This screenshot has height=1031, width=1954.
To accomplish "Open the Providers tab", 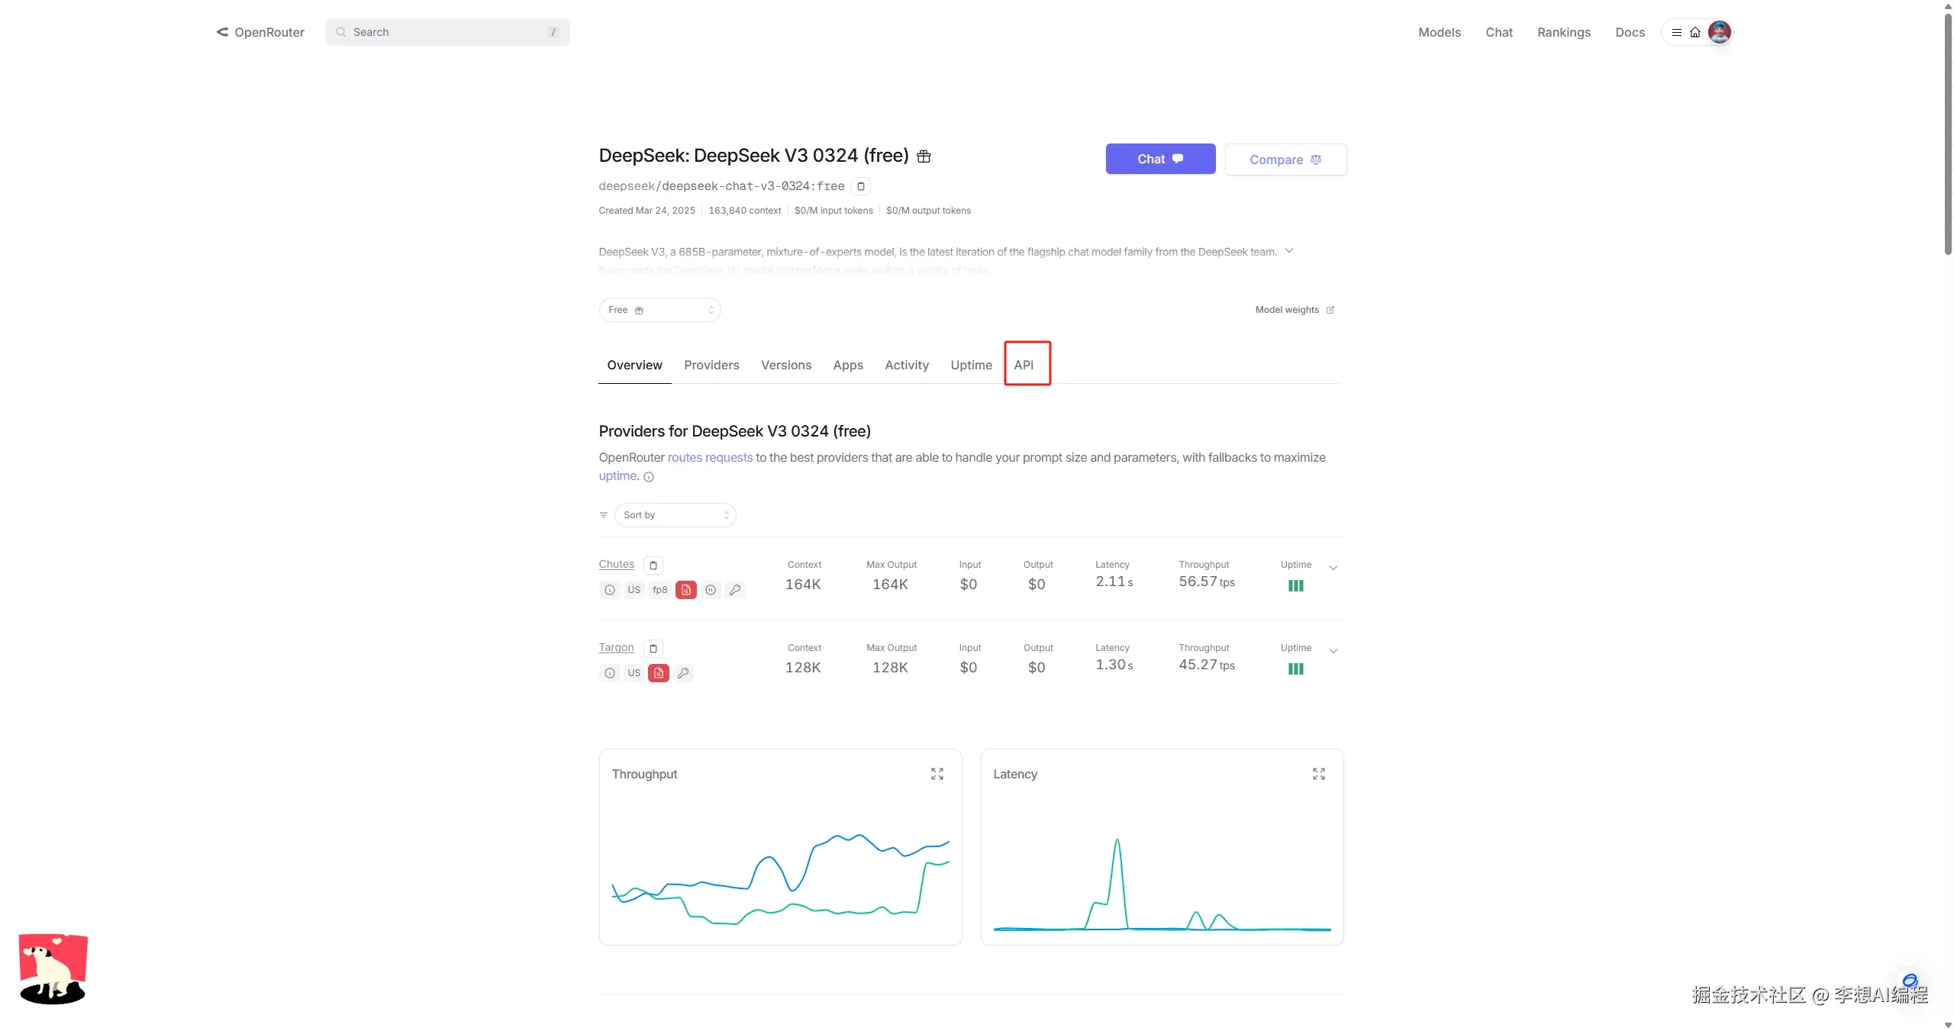I will pyautogui.click(x=711, y=365).
